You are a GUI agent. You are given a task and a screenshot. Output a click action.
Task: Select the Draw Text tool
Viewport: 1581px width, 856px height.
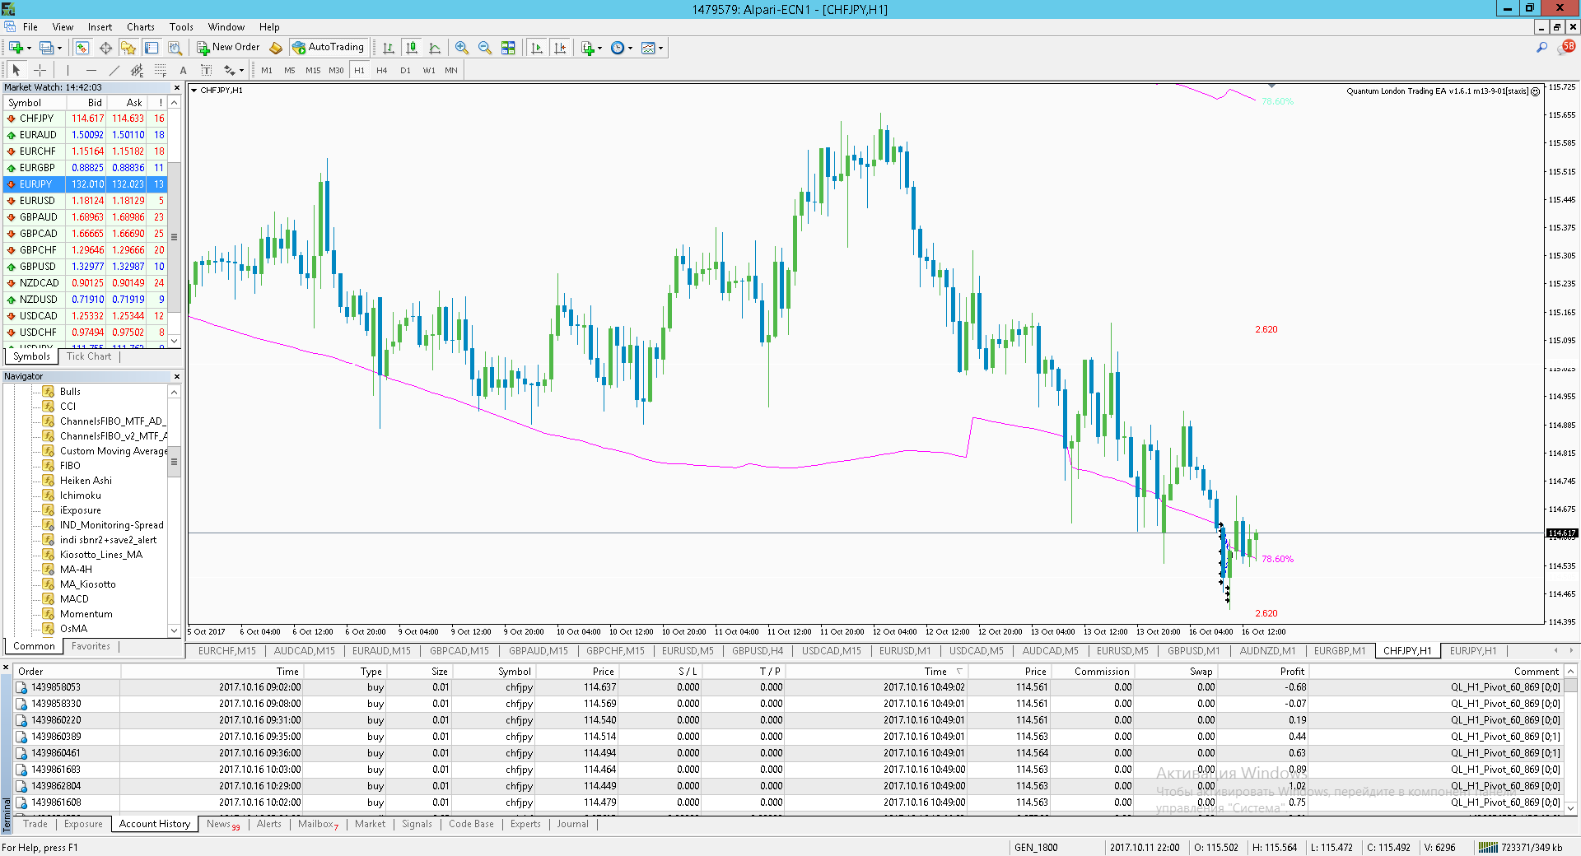(x=184, y=70)
